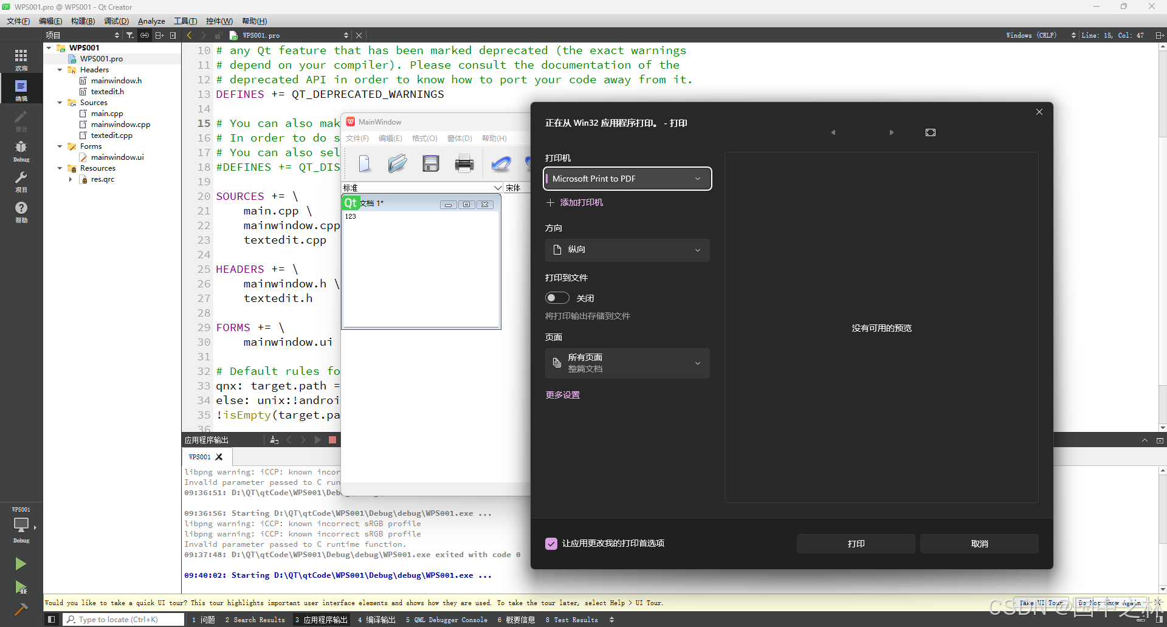Click the go back arrow in editor toolbar
1167x627 pixels.
[x=189, y=35]
